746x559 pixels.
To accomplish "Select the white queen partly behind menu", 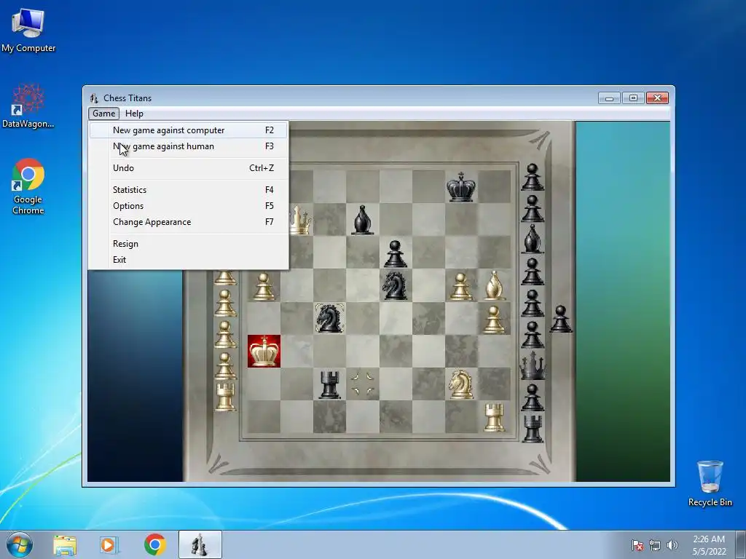I will 300,221.
